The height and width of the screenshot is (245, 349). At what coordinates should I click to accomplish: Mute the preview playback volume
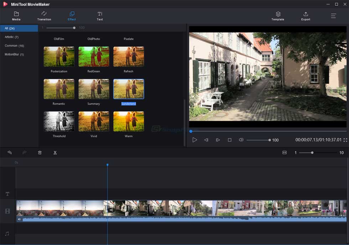point(241,140)
